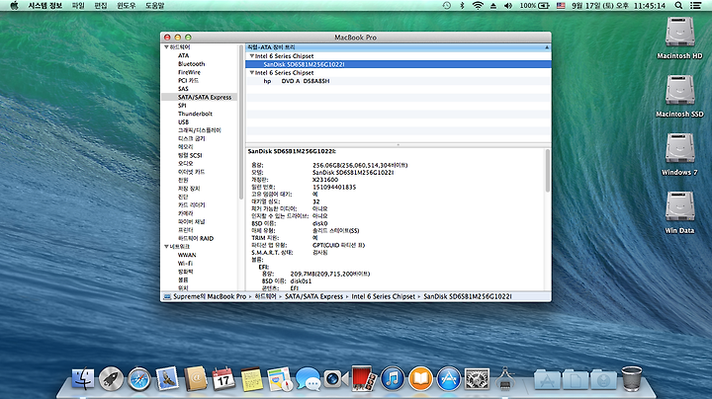This screenshot has height=399, width=712.
Task: Open iBooks orange book icon
Action: pos(420,378)
